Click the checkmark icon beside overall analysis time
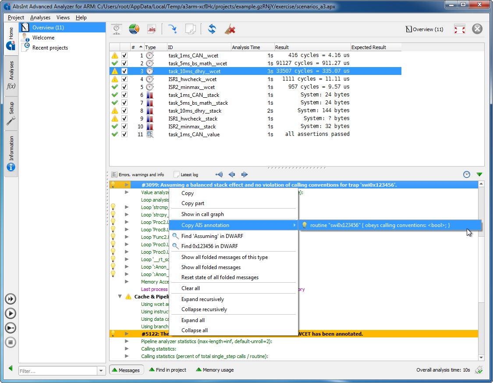This screenshot has width=493, height=383. point(479,370)
